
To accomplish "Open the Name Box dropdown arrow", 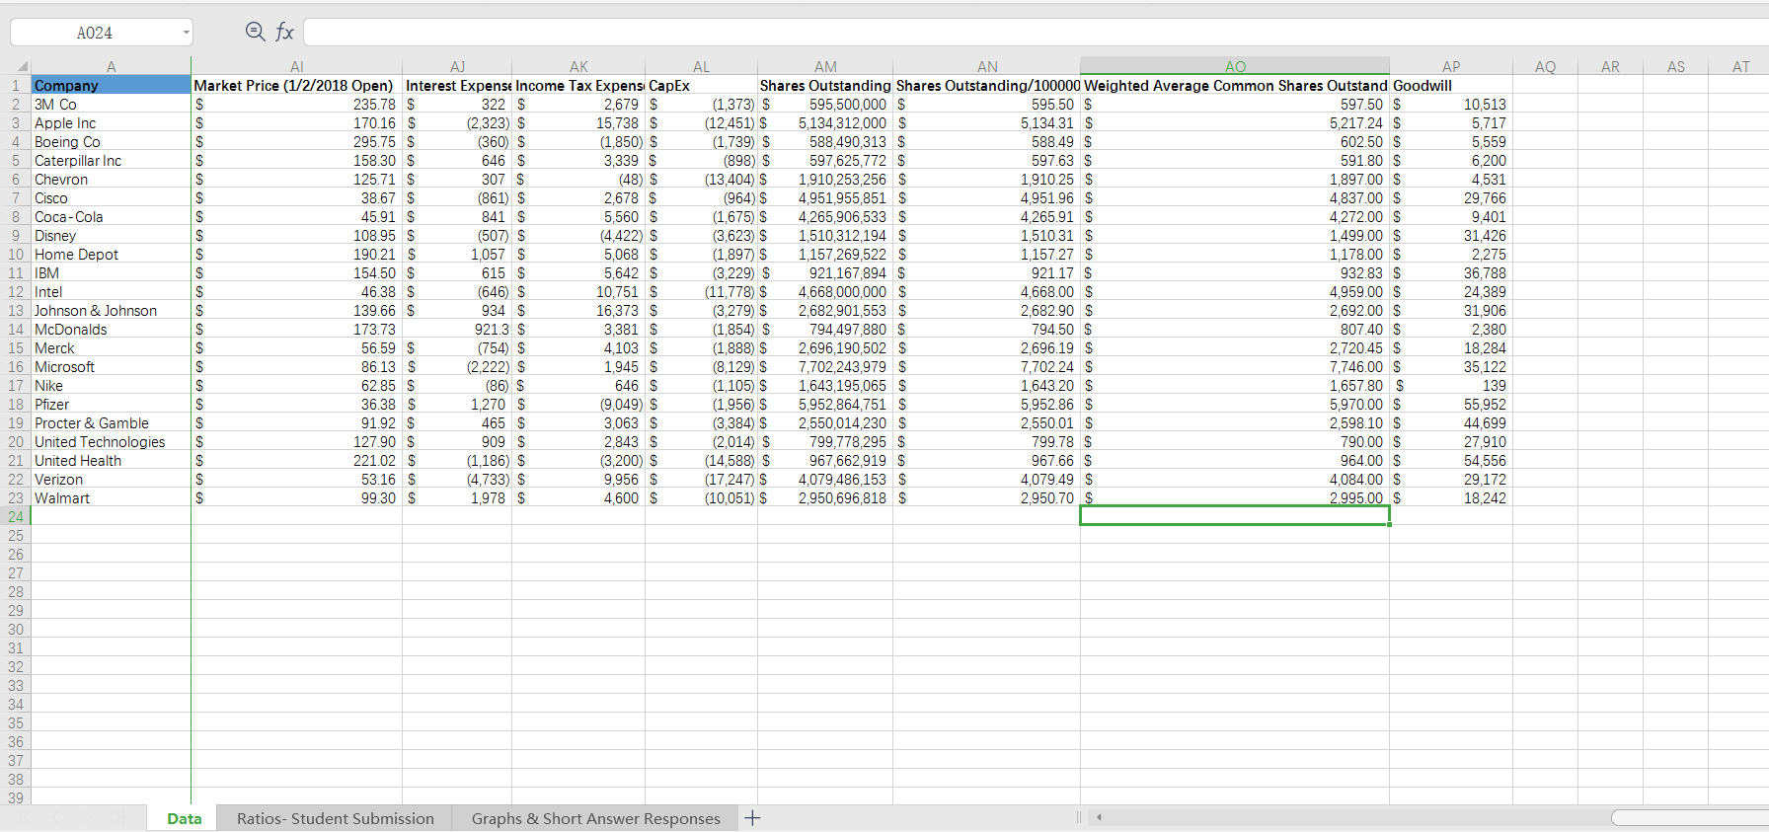I will coord(186,33).
